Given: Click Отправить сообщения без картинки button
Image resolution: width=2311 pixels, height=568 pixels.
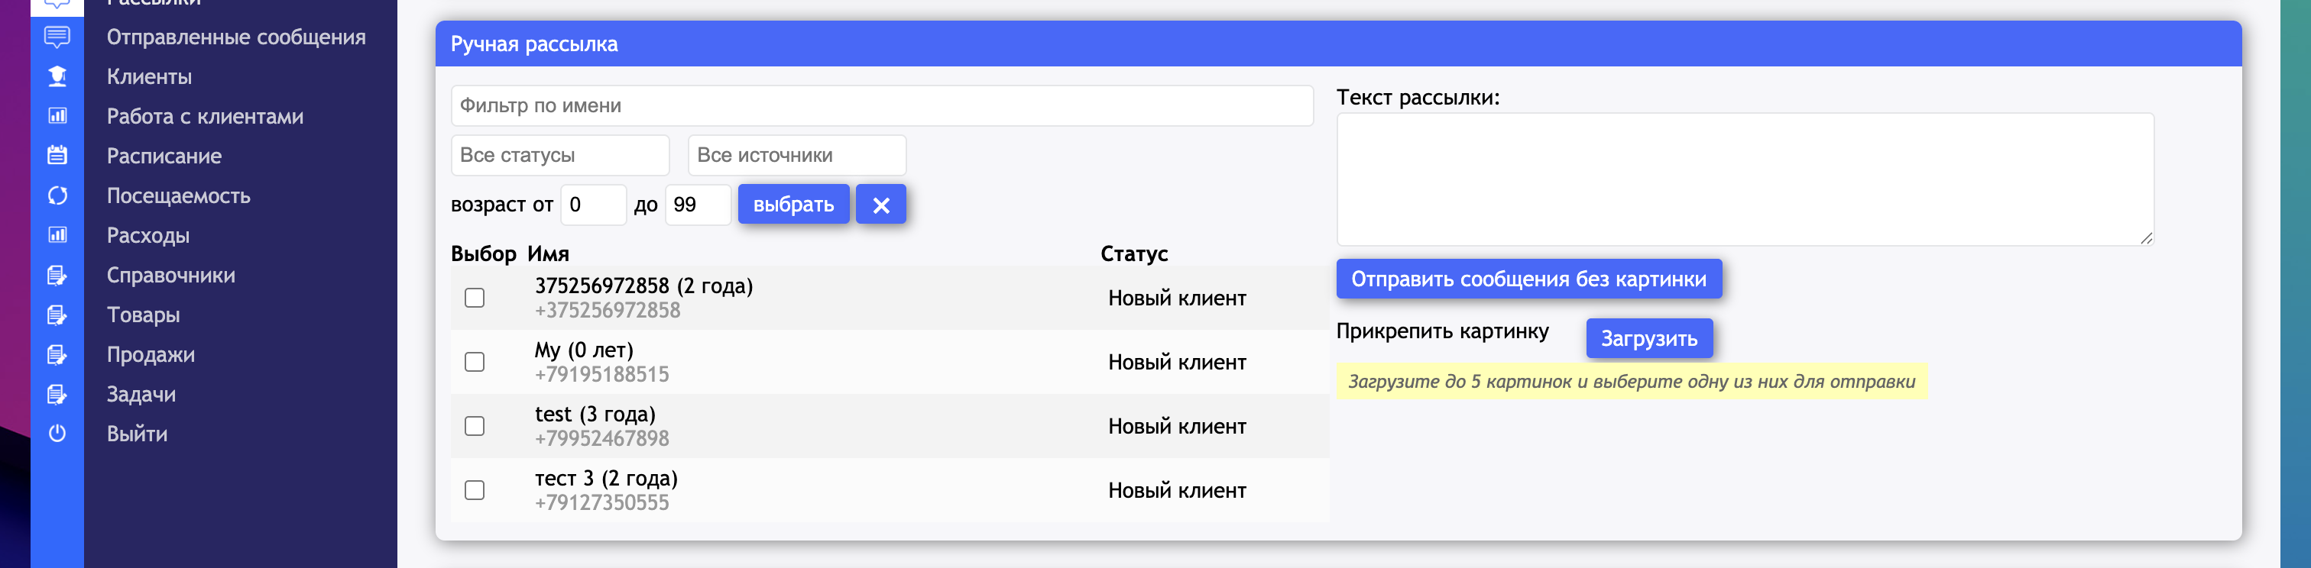Looking at the screenshot, I should (1528, 279).
